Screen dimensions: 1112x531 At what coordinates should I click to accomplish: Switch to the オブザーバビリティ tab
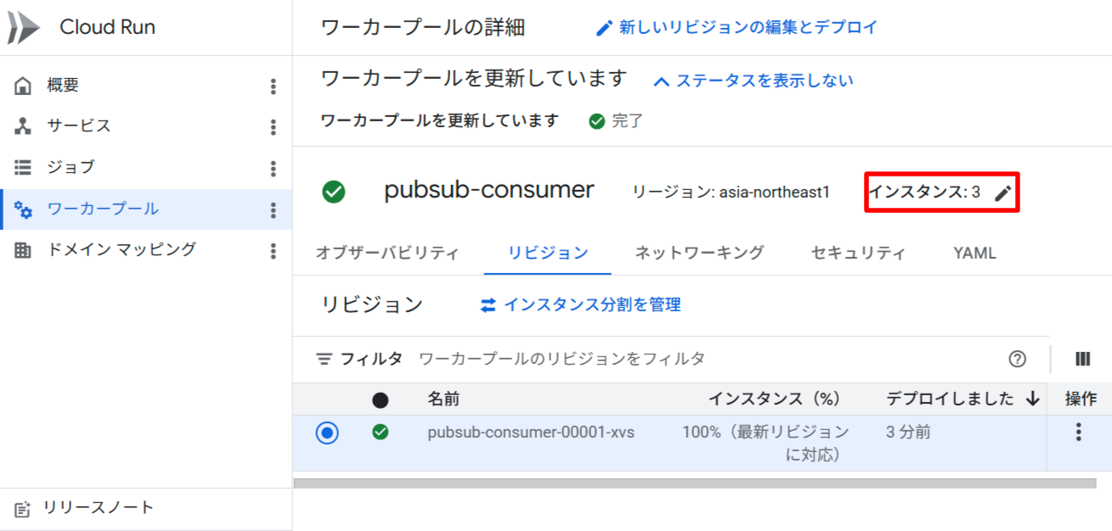[x=387, y=253]
